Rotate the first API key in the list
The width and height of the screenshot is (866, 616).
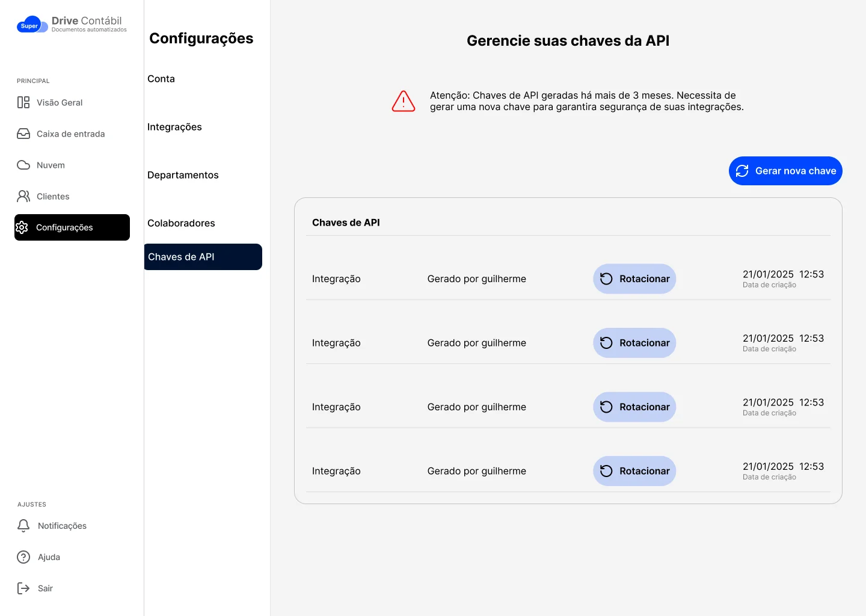(634, 279)
